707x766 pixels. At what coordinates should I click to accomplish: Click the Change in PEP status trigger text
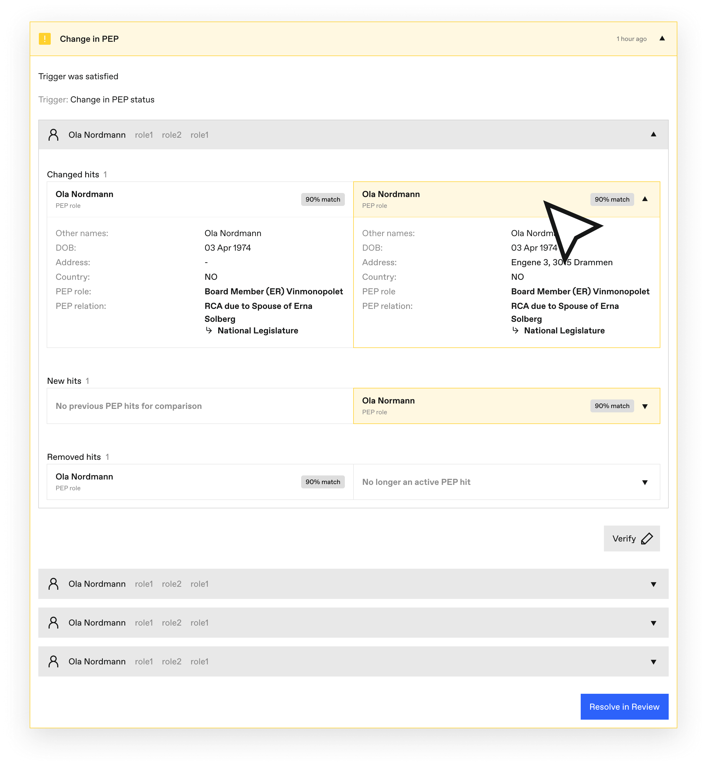(x=113, y=100)
